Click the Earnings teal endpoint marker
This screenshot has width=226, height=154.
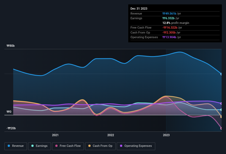coord(221,110)
